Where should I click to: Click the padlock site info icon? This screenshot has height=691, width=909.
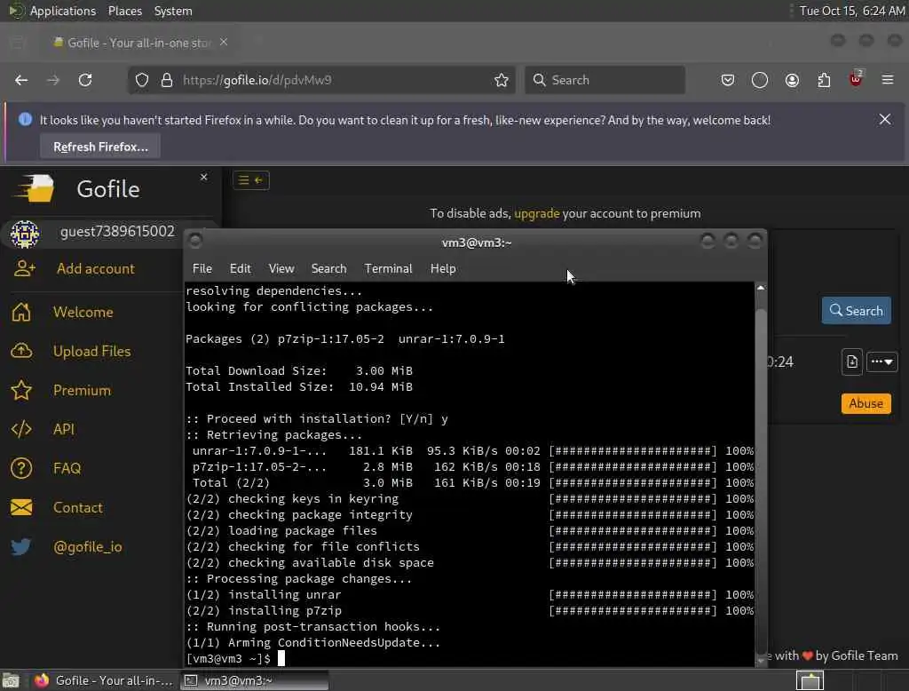click(x=167, y=80)
